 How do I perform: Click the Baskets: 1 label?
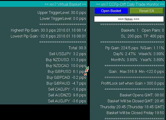pos(130,30)
